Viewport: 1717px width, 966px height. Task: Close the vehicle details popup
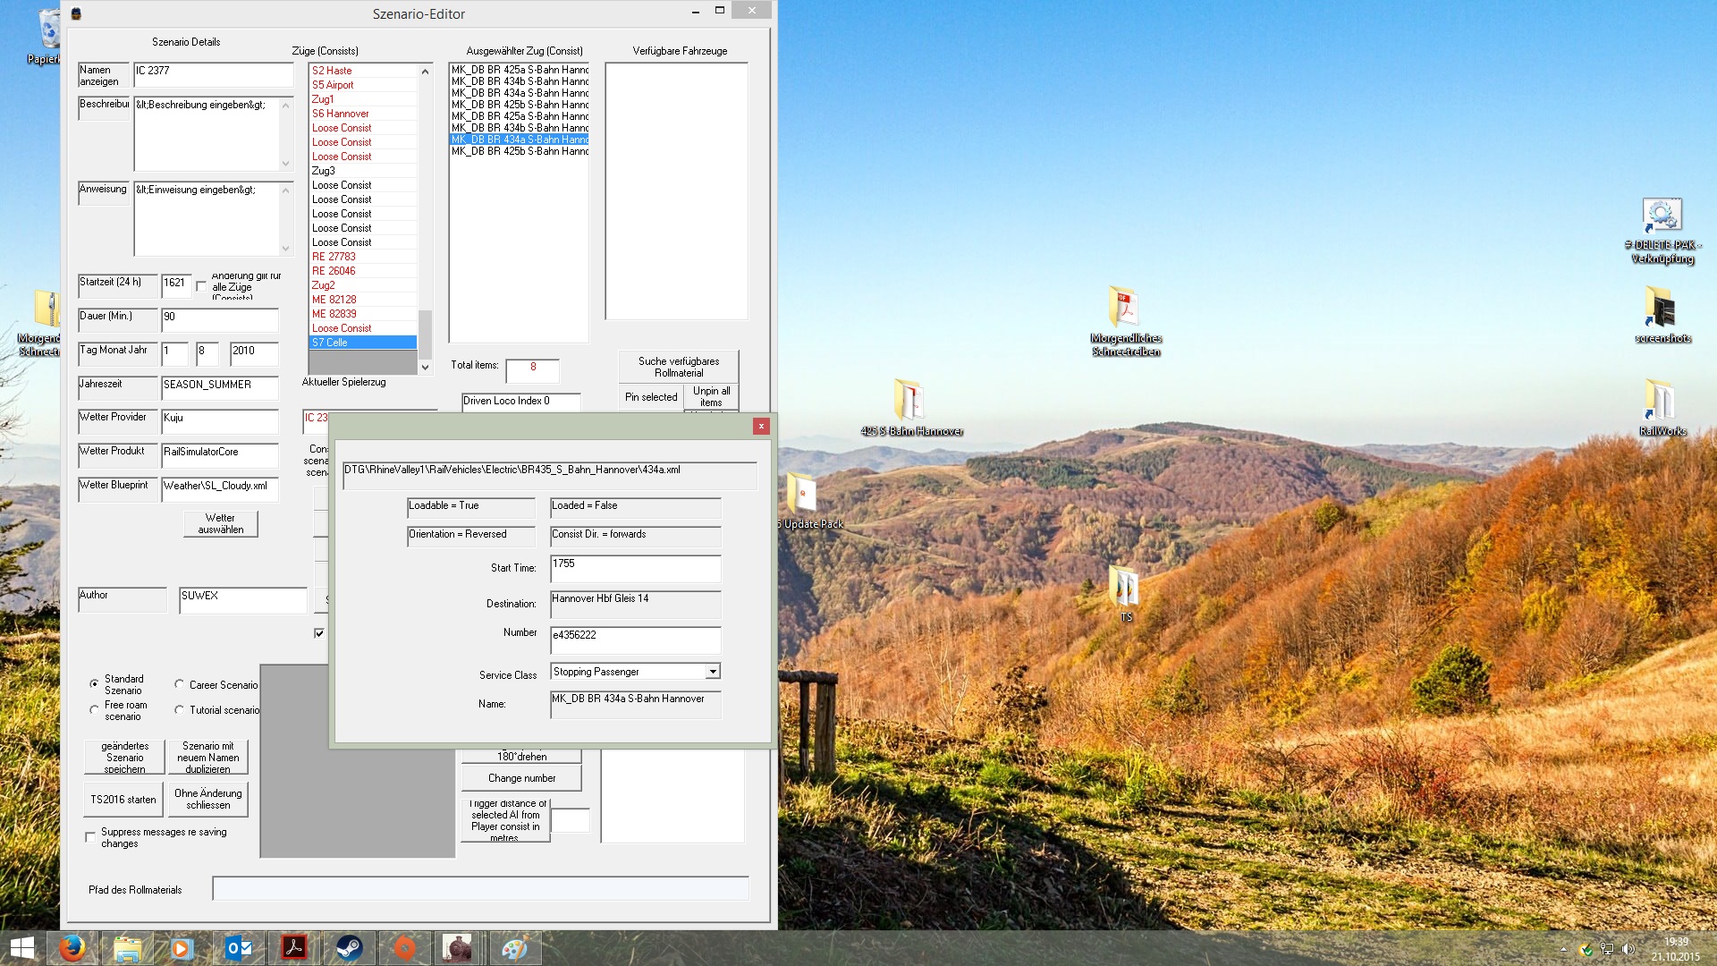click(x=761, y=426)
